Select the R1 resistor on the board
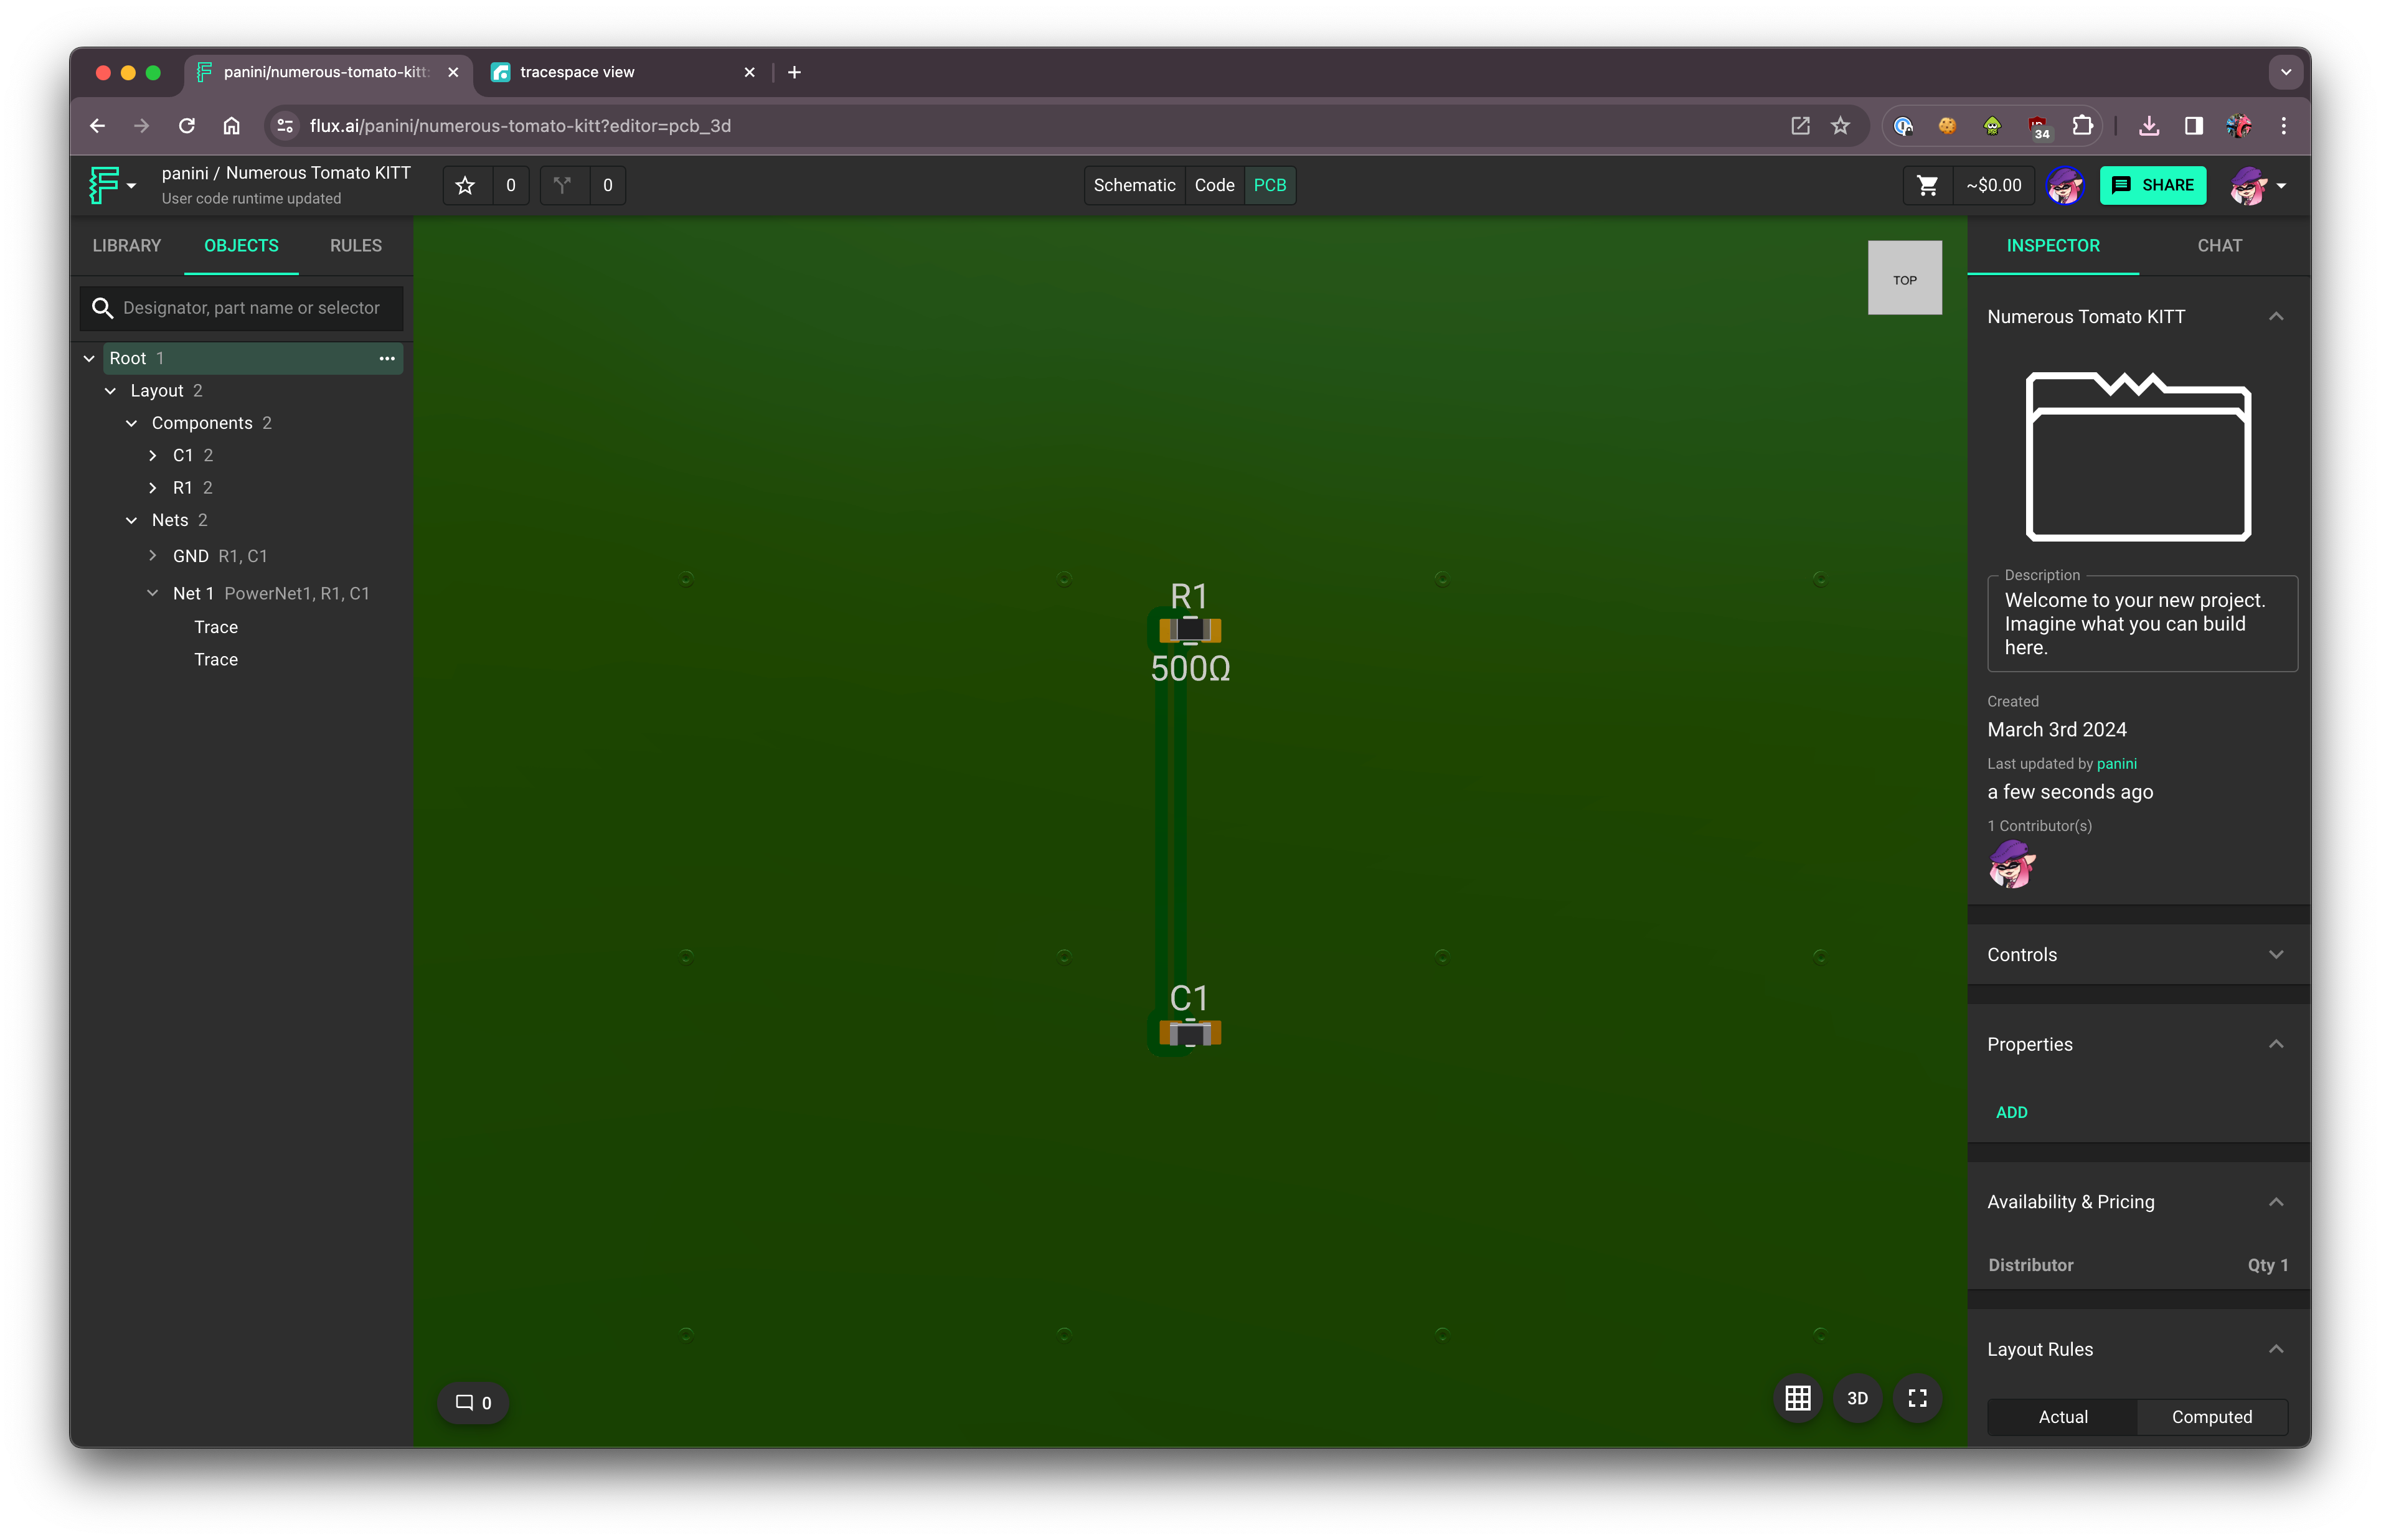This screenshot has width=2381, height=1540. (x=1190, y=630)
